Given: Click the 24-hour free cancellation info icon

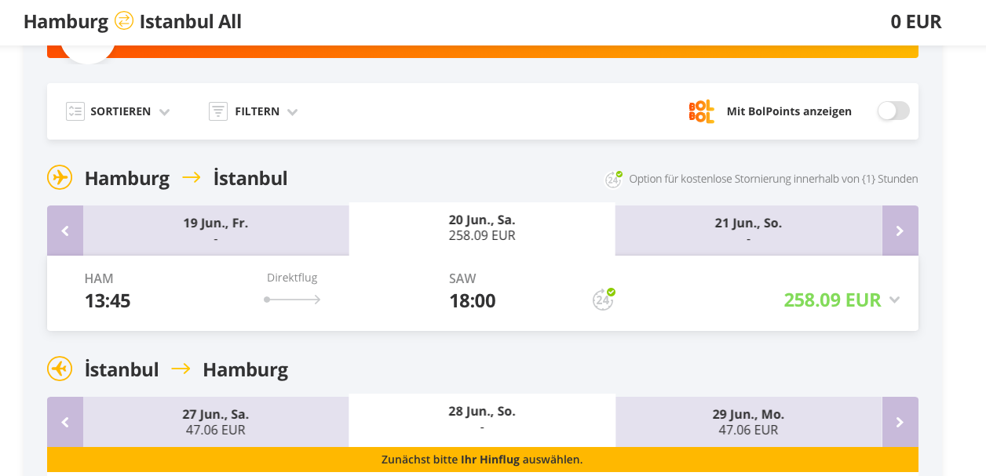Looking at the screenshot, I should 613,179.
